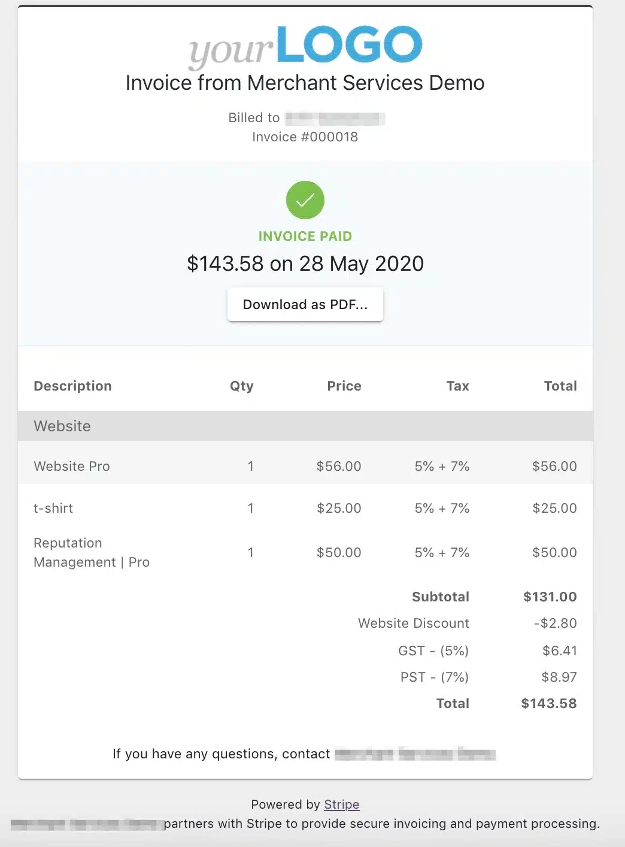Click the Qty column header

242,386
